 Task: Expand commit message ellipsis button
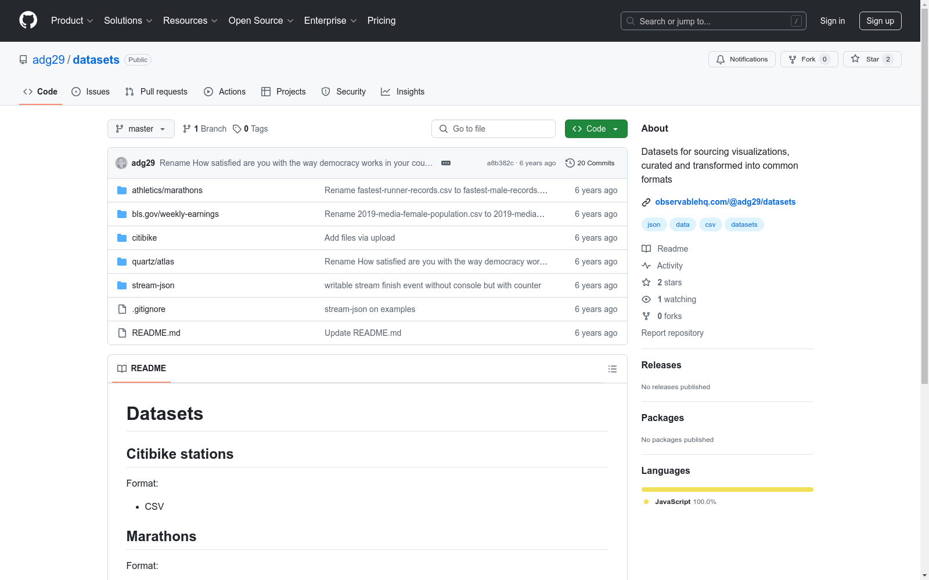[x=446, y=163]
